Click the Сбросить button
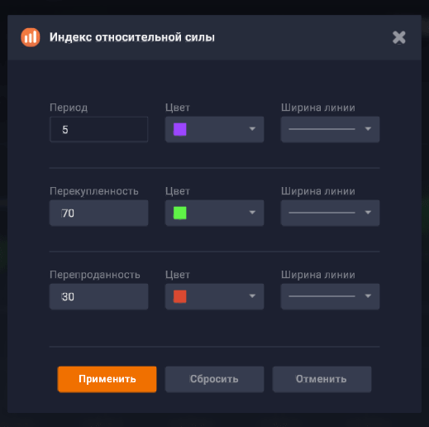The width and height of the screenshot is (429, 427). [214, 379]
